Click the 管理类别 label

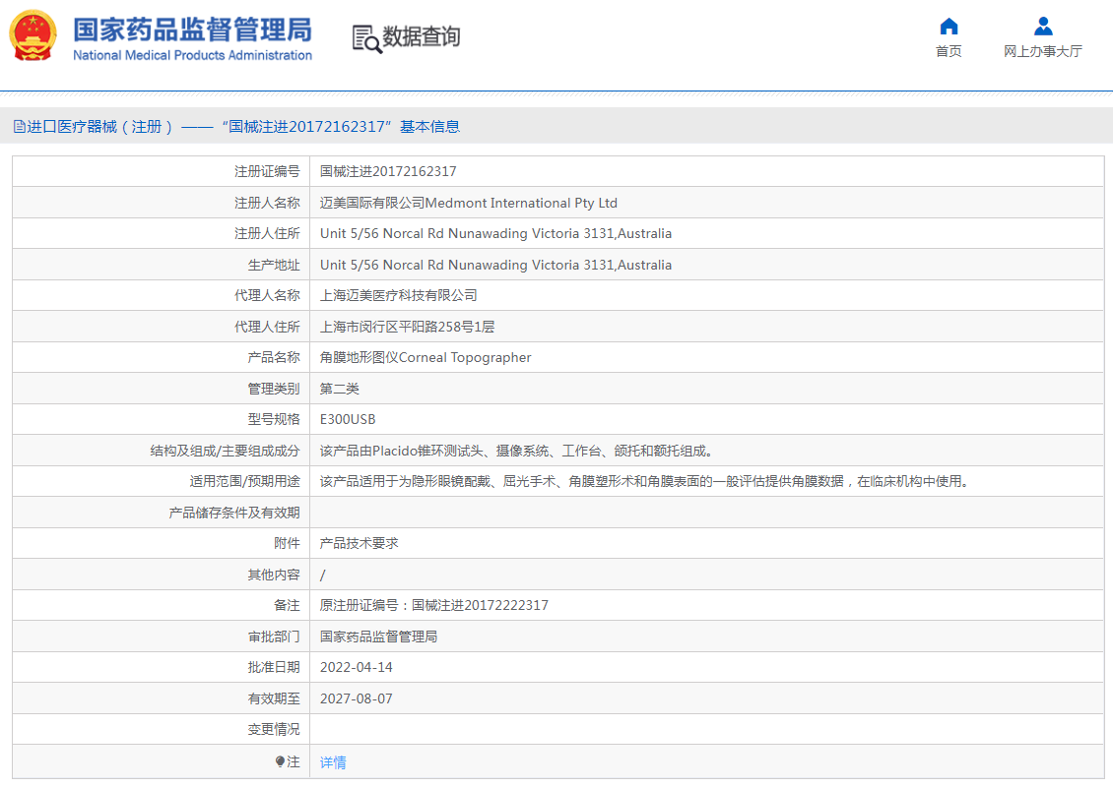point(273,389)
